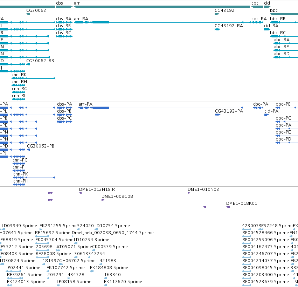Open the bbc-PC protein label

coord(283,118)
